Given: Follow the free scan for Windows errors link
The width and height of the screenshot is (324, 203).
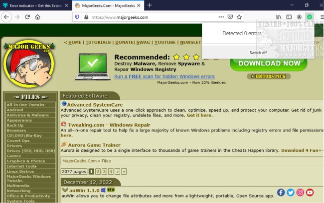Looking at the screenshot, I should pos(164,76).
